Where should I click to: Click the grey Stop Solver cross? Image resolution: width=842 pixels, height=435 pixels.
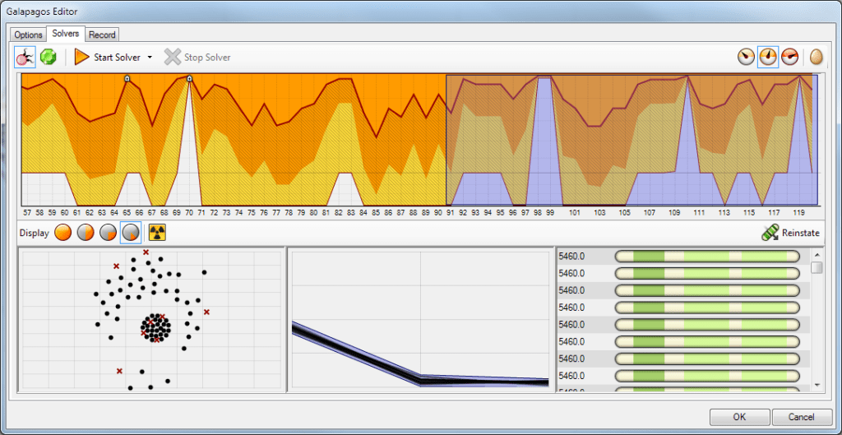point(172,58)
